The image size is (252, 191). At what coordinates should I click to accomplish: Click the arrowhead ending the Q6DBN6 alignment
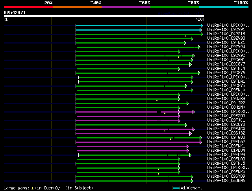(x=192, y=181)
